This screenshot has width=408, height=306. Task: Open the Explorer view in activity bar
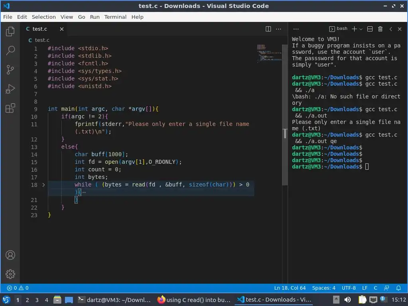(x=10, y=31)
